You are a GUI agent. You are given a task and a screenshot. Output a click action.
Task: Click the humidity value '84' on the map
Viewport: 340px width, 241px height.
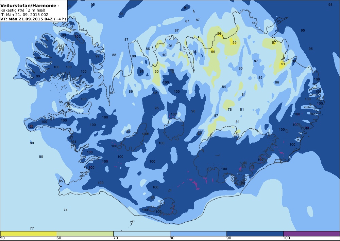(224, 87)
